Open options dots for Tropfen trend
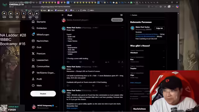This screenshot has width=199, height=112. coord(164,67)
